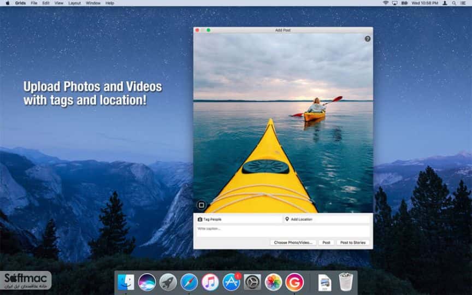Click the user account icon
This screenshot has width=472, height=295.
tap(445, 3)
